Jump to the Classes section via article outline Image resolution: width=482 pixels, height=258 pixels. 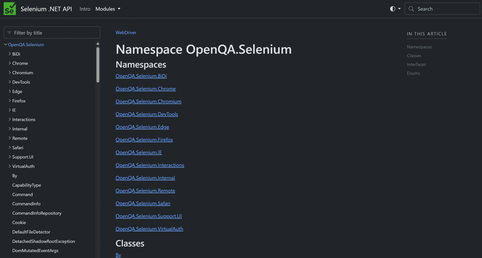(414, 56)
